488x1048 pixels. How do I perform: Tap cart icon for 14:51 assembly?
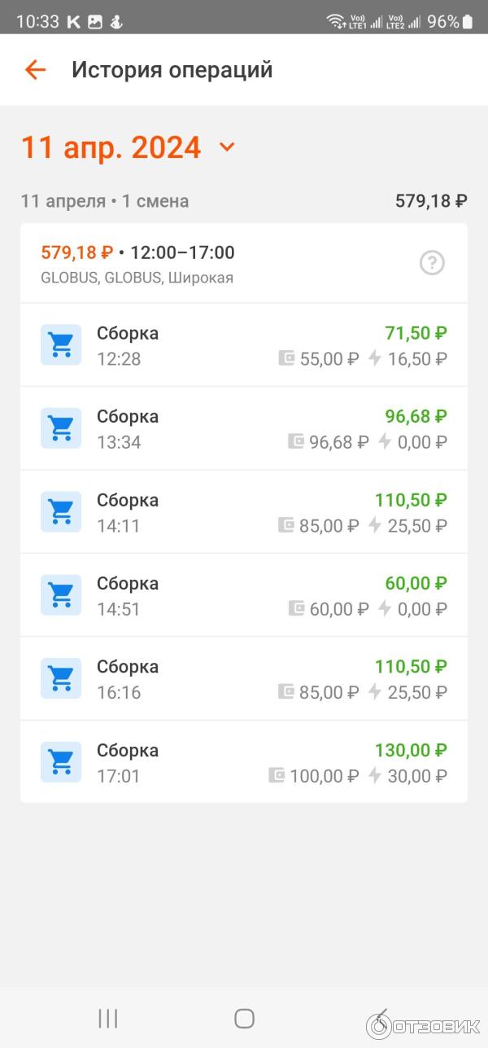(61, 595)
